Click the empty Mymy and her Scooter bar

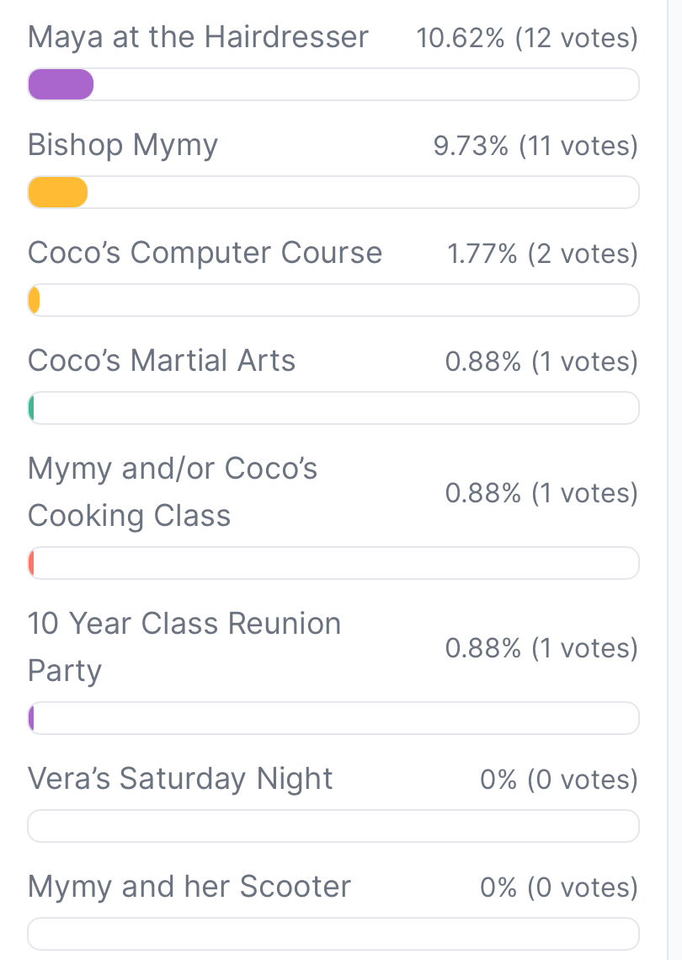[333, 934]
